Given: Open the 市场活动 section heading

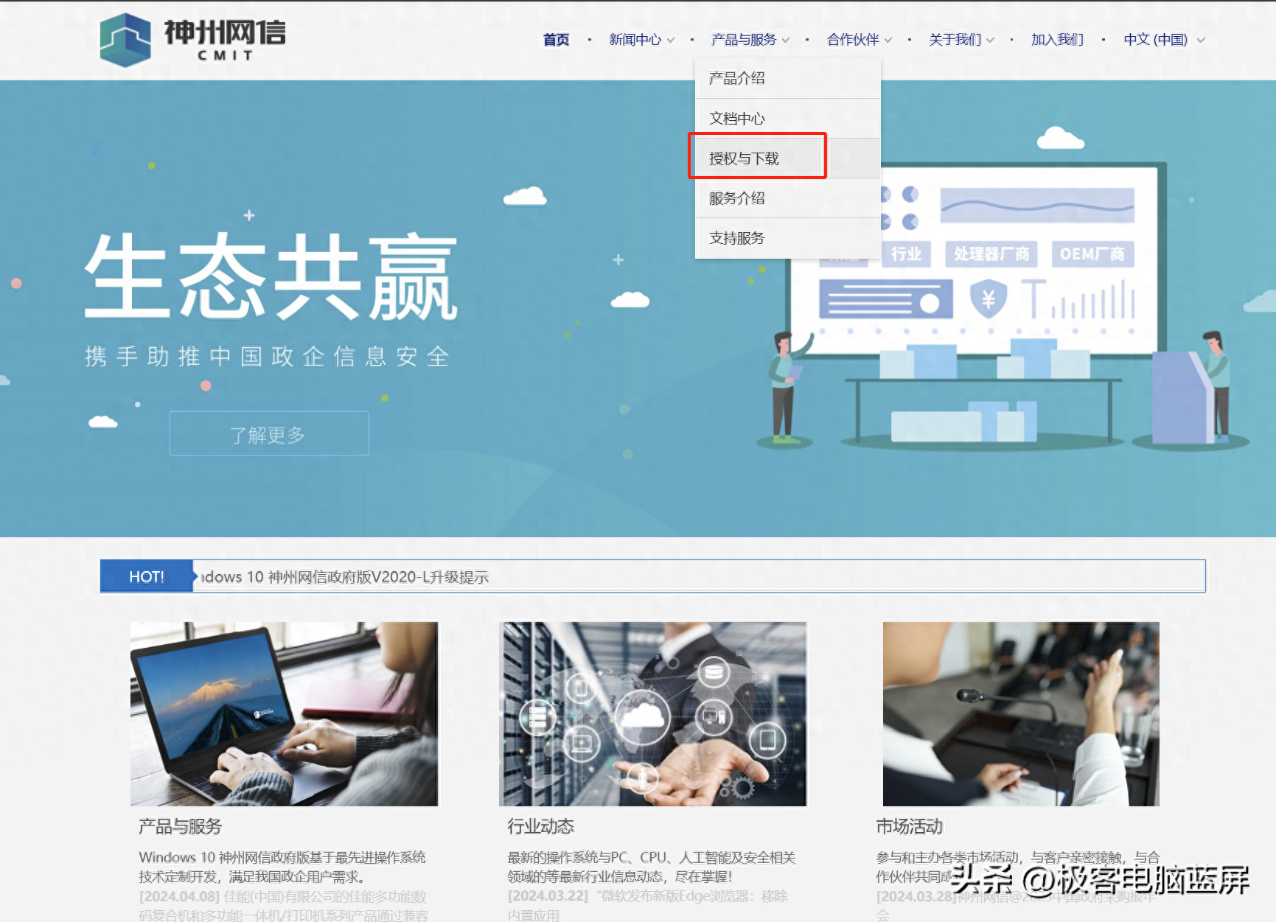Looking at the screenshot, I should tap(909, 826).
